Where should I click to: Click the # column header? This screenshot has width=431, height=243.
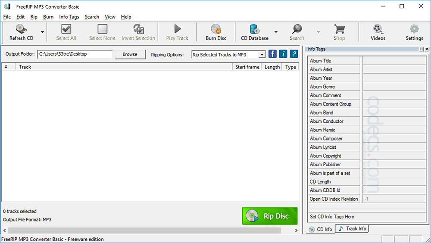click(x=9, y=67)
